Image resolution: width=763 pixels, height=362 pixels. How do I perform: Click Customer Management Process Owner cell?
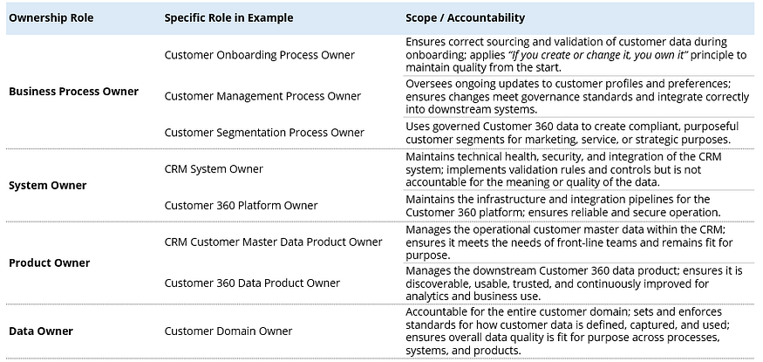262,96
